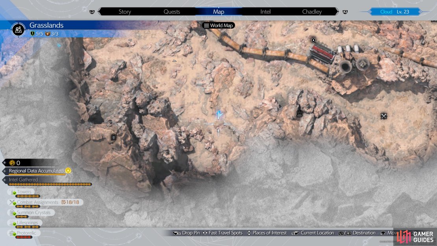Switch to the Quests tab
This screenshot has height=246, width=437.
click(172, 12)
